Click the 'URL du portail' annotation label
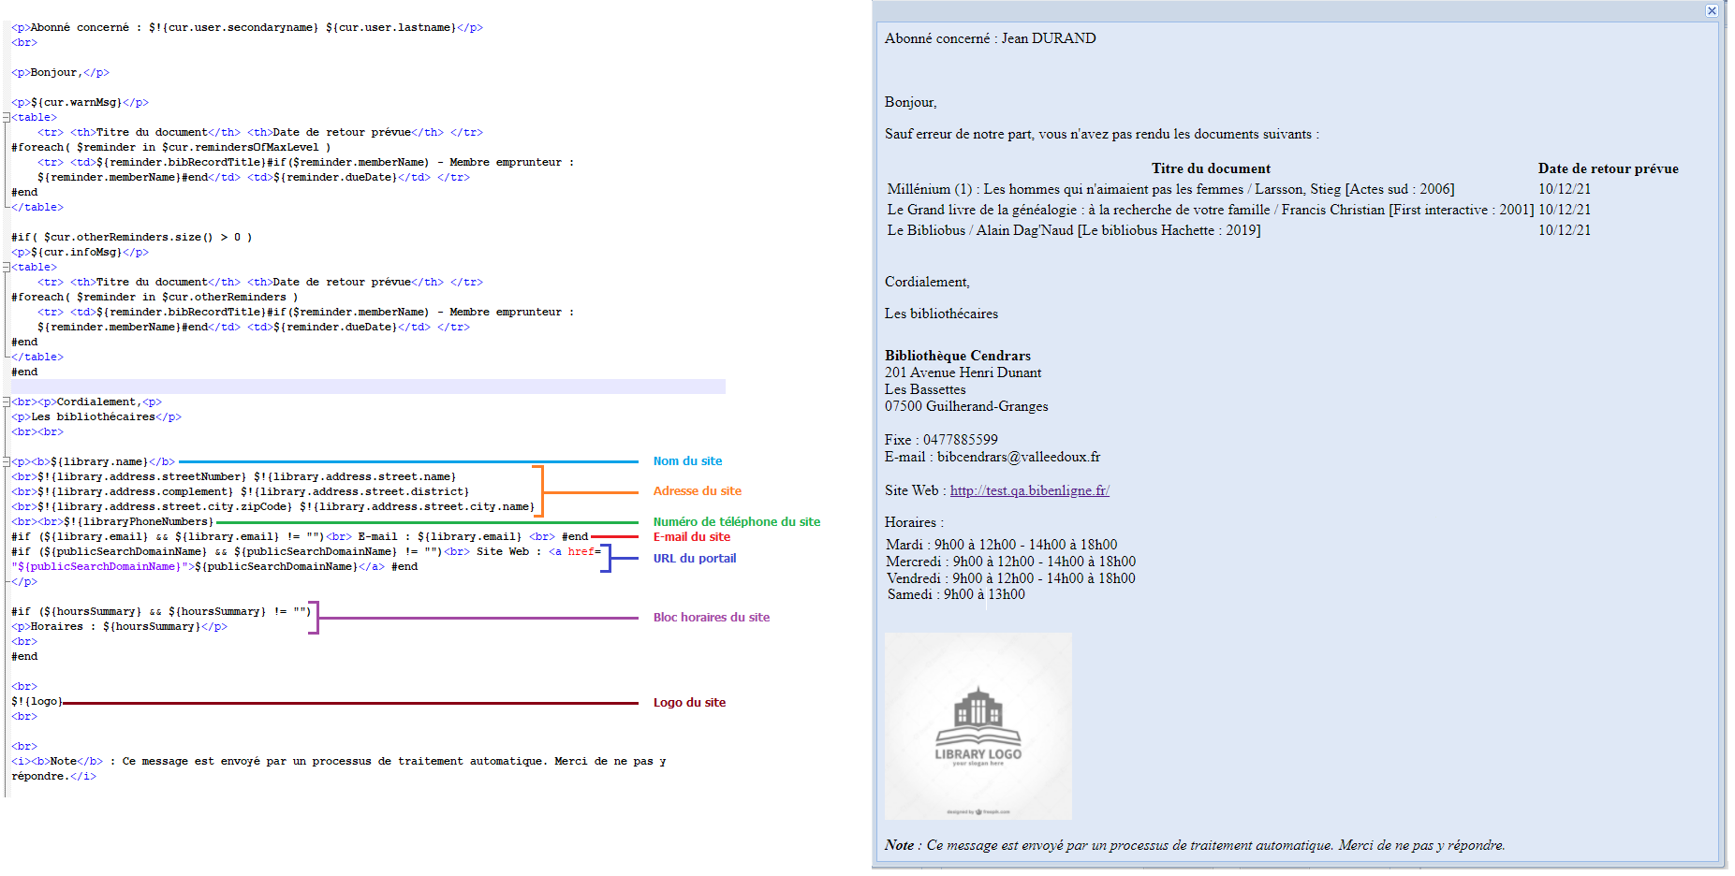The width and height of the screenshot is (1735, 876). 694,559
